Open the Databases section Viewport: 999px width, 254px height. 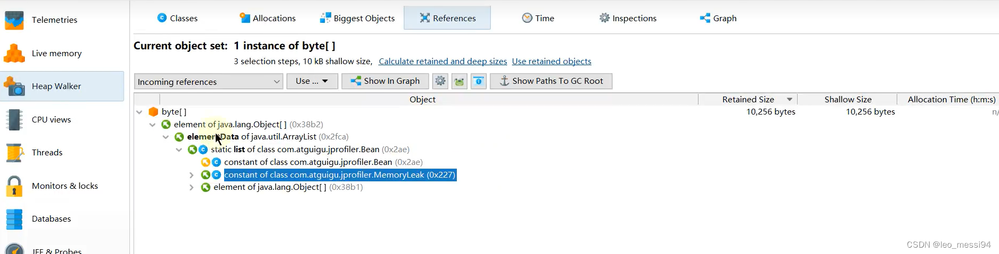tap(62, 218)
